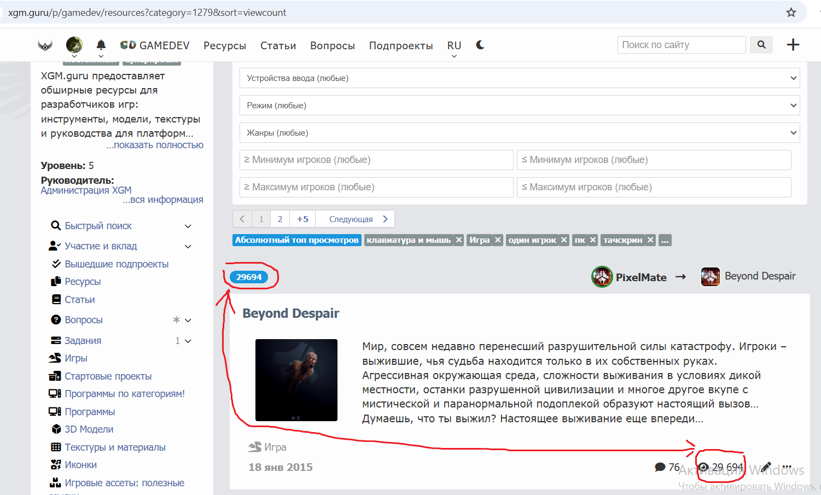The image size is (821, 495).
Task: Open the user avatar menu
Action: pyautogui.click(x=74, y=45)
